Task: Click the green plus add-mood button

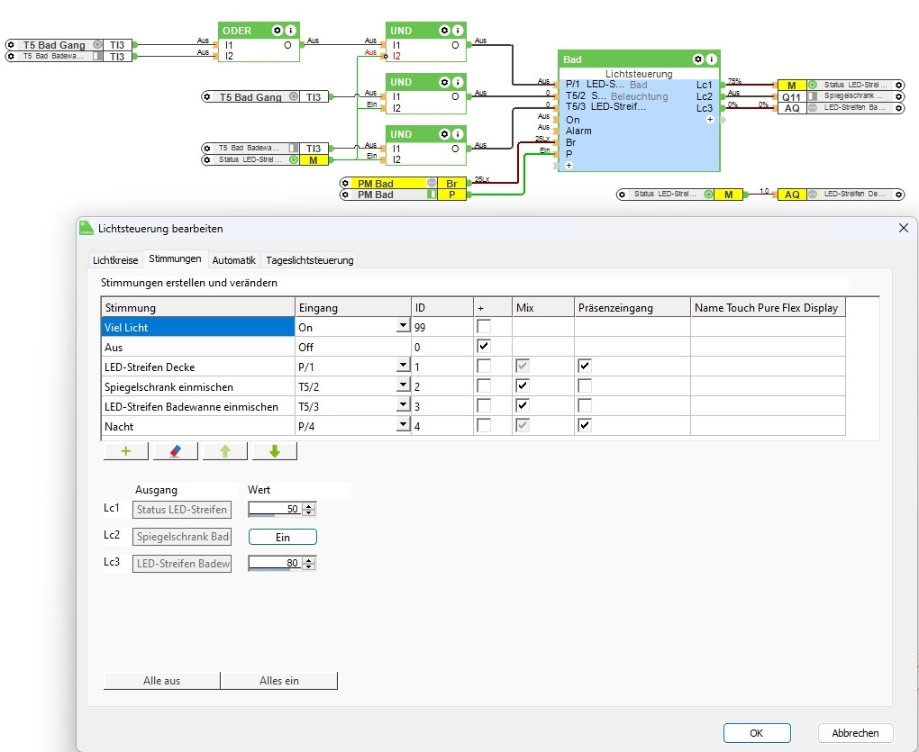Action: 126,451
